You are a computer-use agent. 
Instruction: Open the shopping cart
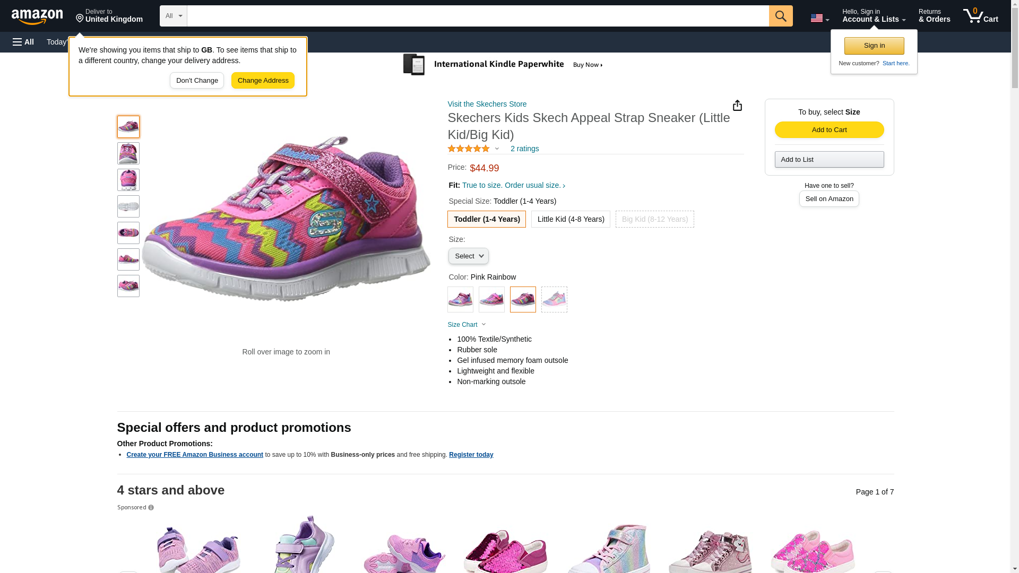click(980, 16)
